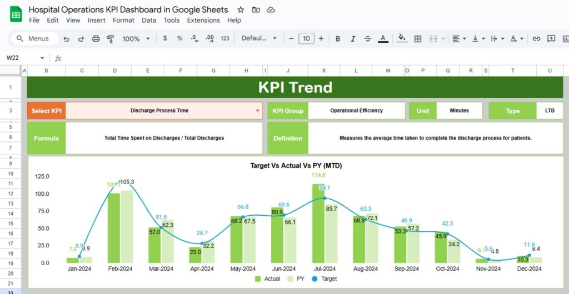Decrease font size with minus button
569x294 pixels.
pyautogui.click(x=291, y=38)
